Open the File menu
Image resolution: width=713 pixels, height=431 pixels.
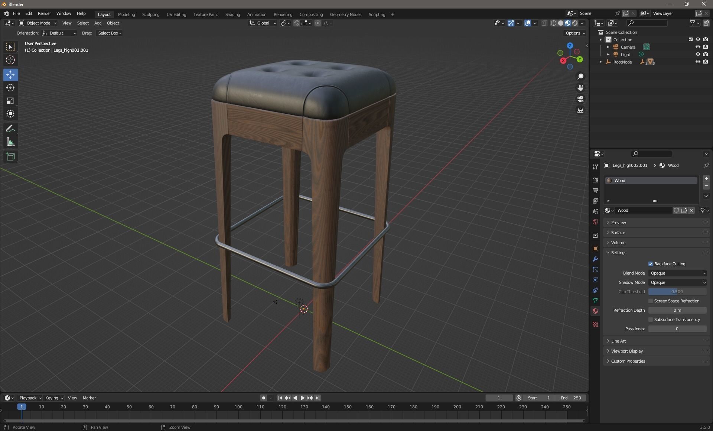coord(16,13)
